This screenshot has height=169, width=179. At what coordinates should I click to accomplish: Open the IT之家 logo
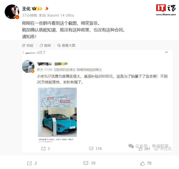click(x=166, y=8)
